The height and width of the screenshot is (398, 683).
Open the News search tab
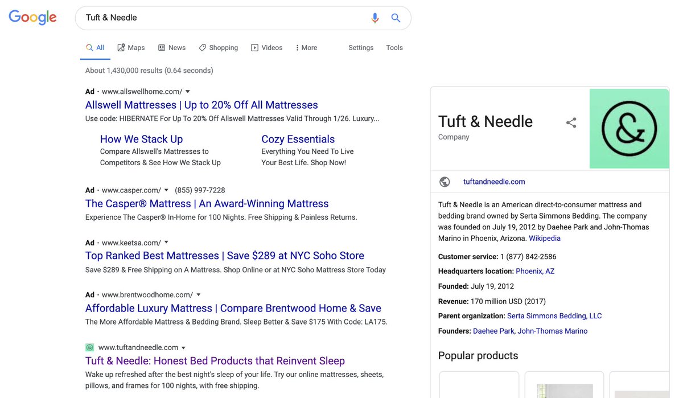[172, 48]
